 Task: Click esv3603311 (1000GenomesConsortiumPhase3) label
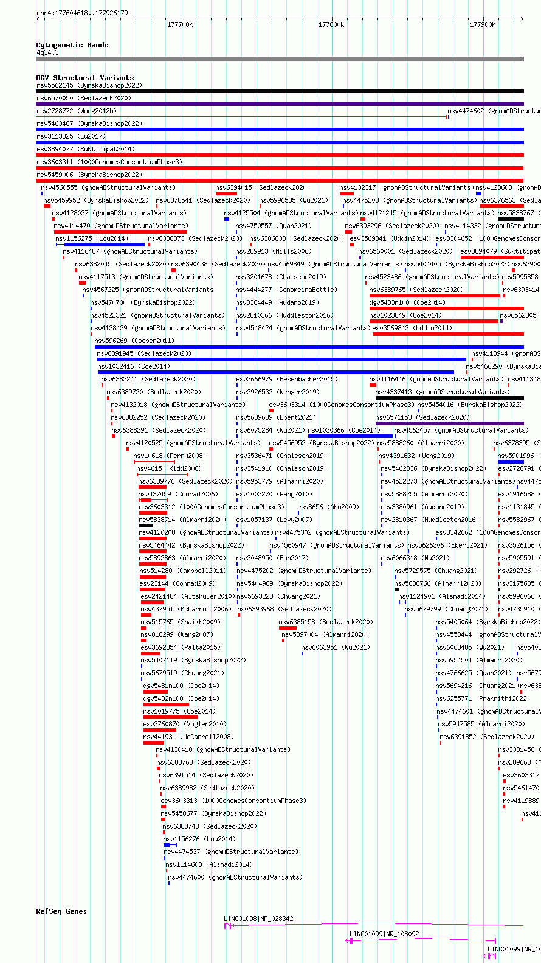109,162
